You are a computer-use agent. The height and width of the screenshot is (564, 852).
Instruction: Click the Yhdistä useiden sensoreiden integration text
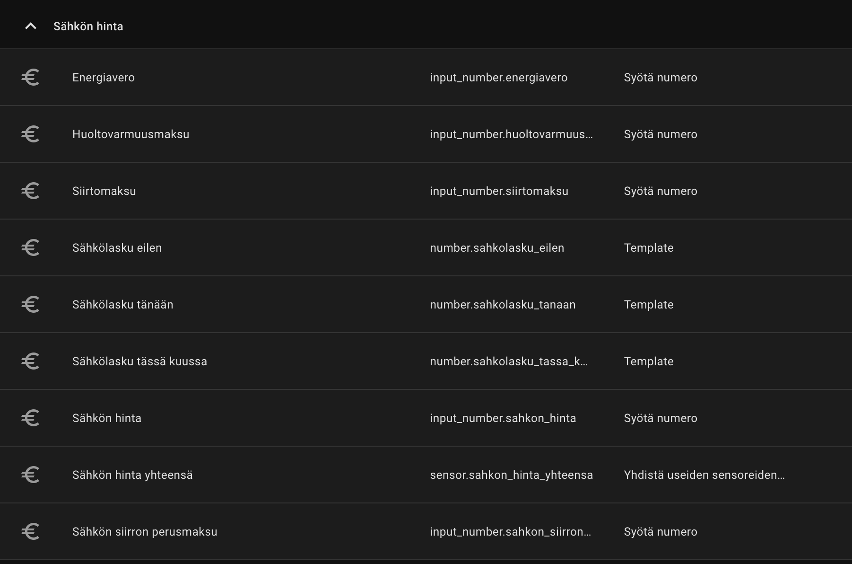(704, 475)
